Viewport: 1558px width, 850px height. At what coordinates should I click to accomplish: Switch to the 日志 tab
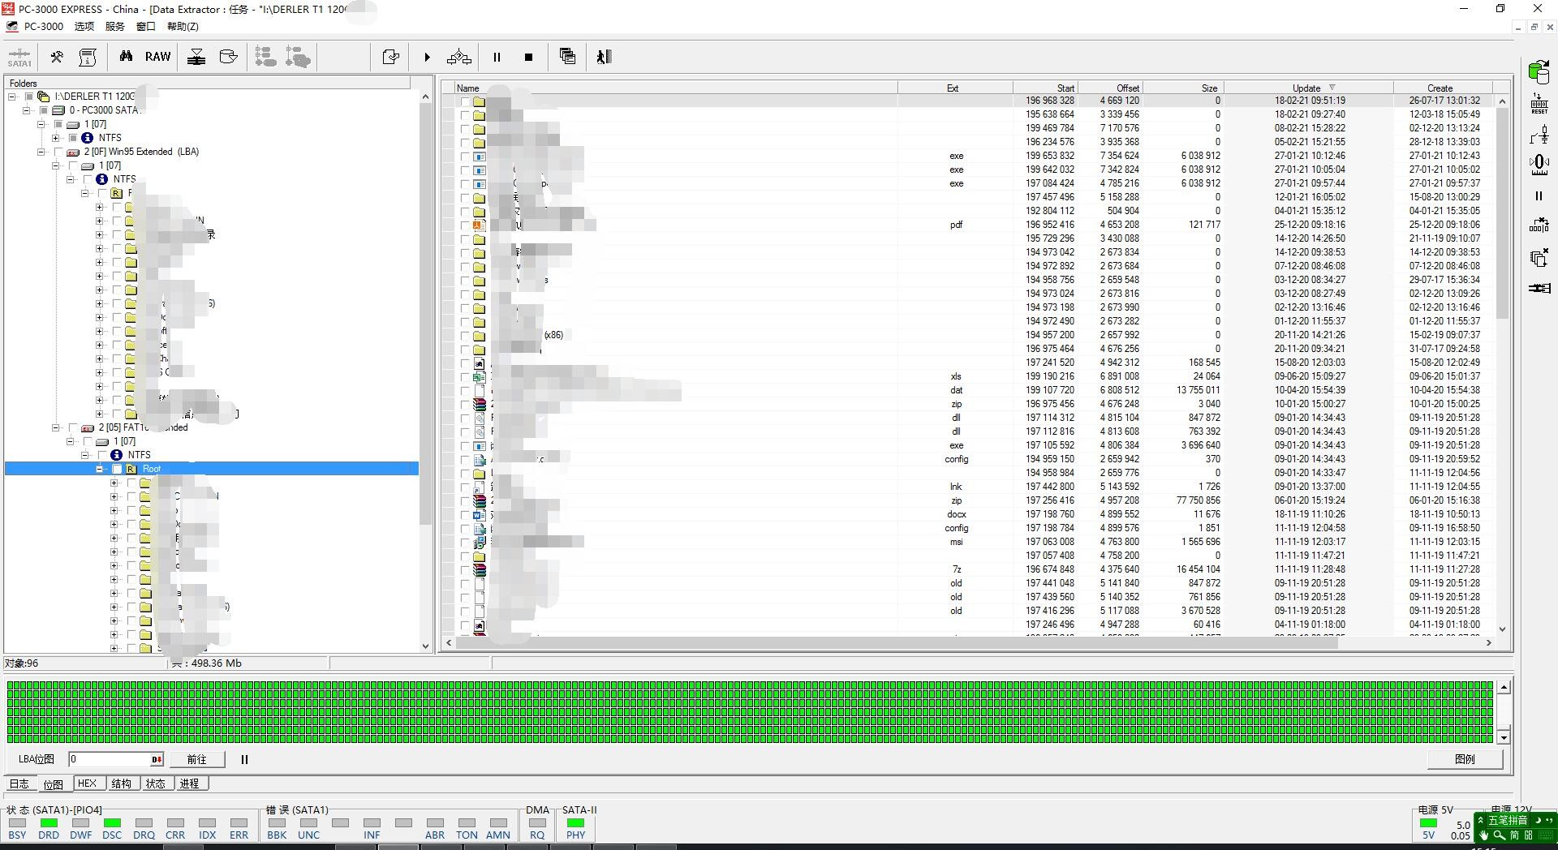19,783
